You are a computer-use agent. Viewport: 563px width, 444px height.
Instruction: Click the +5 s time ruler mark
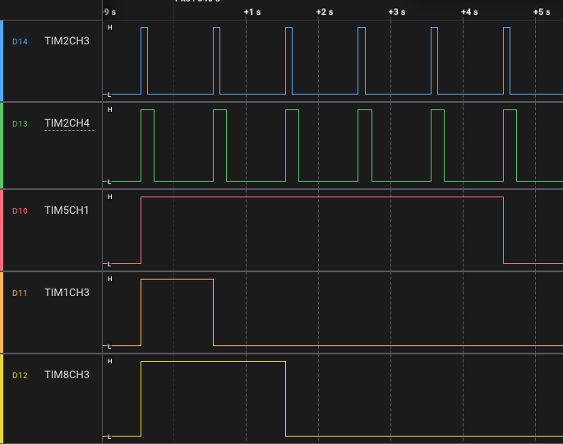[541, 12]
